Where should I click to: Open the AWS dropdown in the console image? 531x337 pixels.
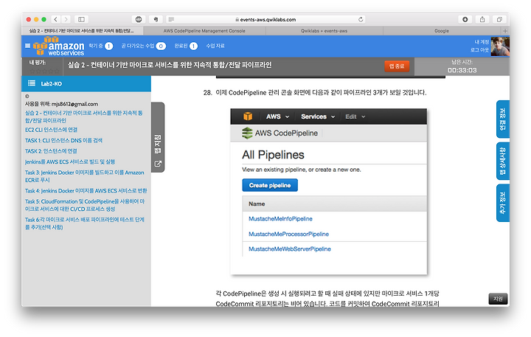[x=277, y=117]
